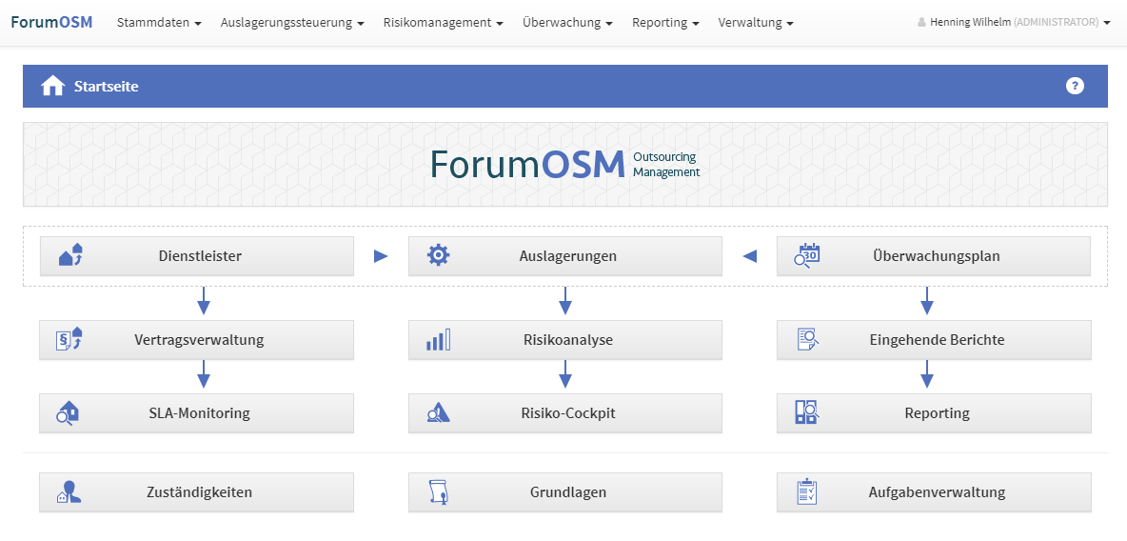This screenshot has width=1127, height=541.
Task: Click the bar chart icon on Risikoanalyse
Action: click(x=438, y=340)
